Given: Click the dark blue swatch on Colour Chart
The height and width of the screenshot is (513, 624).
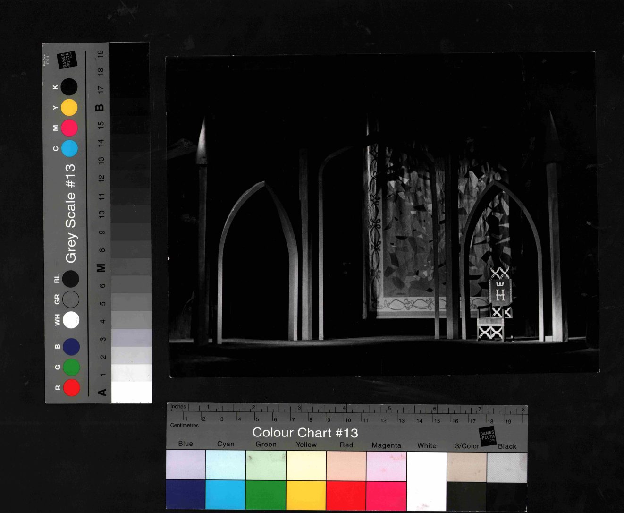Looking at the screenshot, I should pos(186,495).
